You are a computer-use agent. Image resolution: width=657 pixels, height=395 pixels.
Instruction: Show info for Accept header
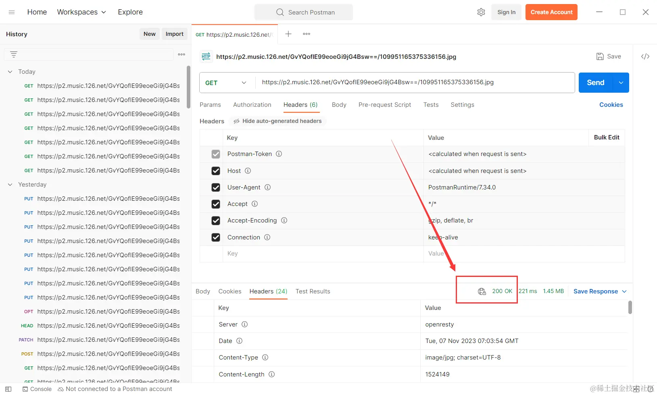(254, 204)
